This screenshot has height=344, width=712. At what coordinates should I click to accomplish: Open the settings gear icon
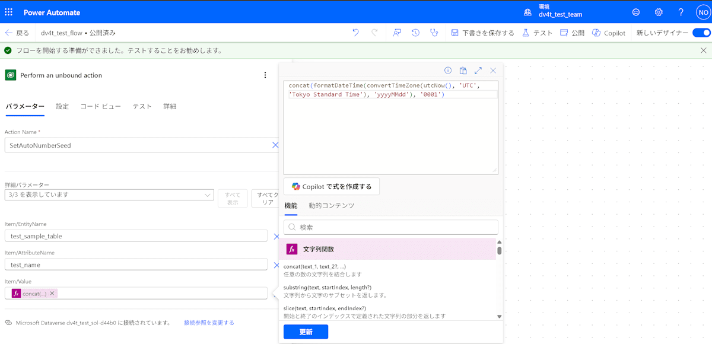659,12
